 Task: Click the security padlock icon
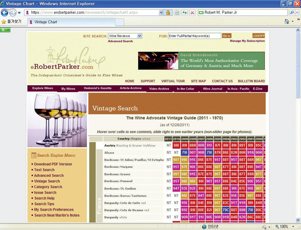168,12
